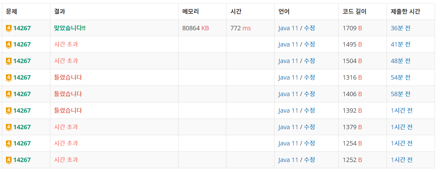Click the 시간 초과 result in the 1495 B row
The width and height of the screenshot is (440, 172).
pyautogui.click(x=66, y=44)
